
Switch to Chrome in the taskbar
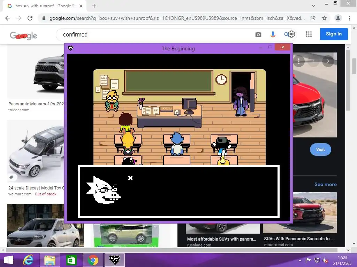pos(93,260)
